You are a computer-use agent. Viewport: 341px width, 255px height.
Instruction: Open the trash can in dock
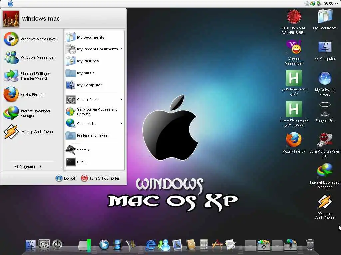pyautogui.click(x=310, y=245)
